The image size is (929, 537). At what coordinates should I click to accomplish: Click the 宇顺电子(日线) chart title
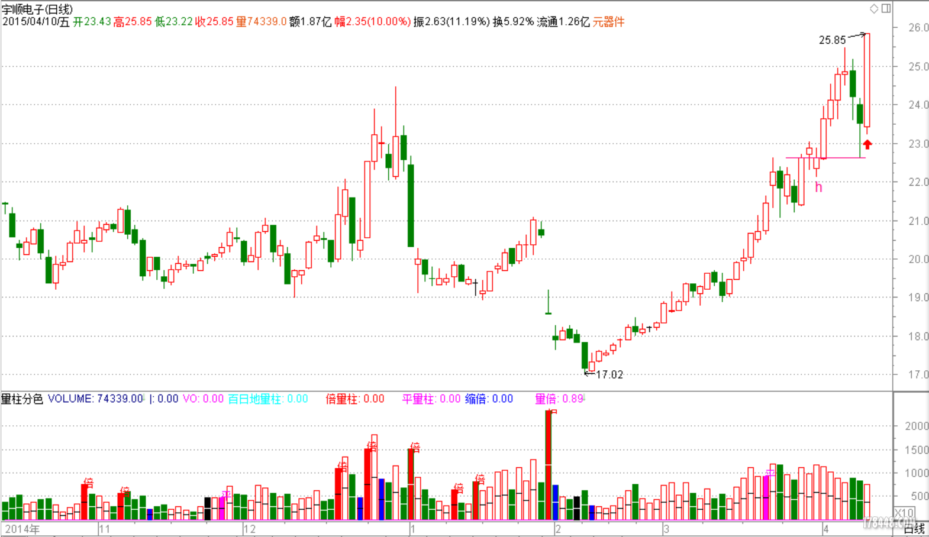coord(37,9)
